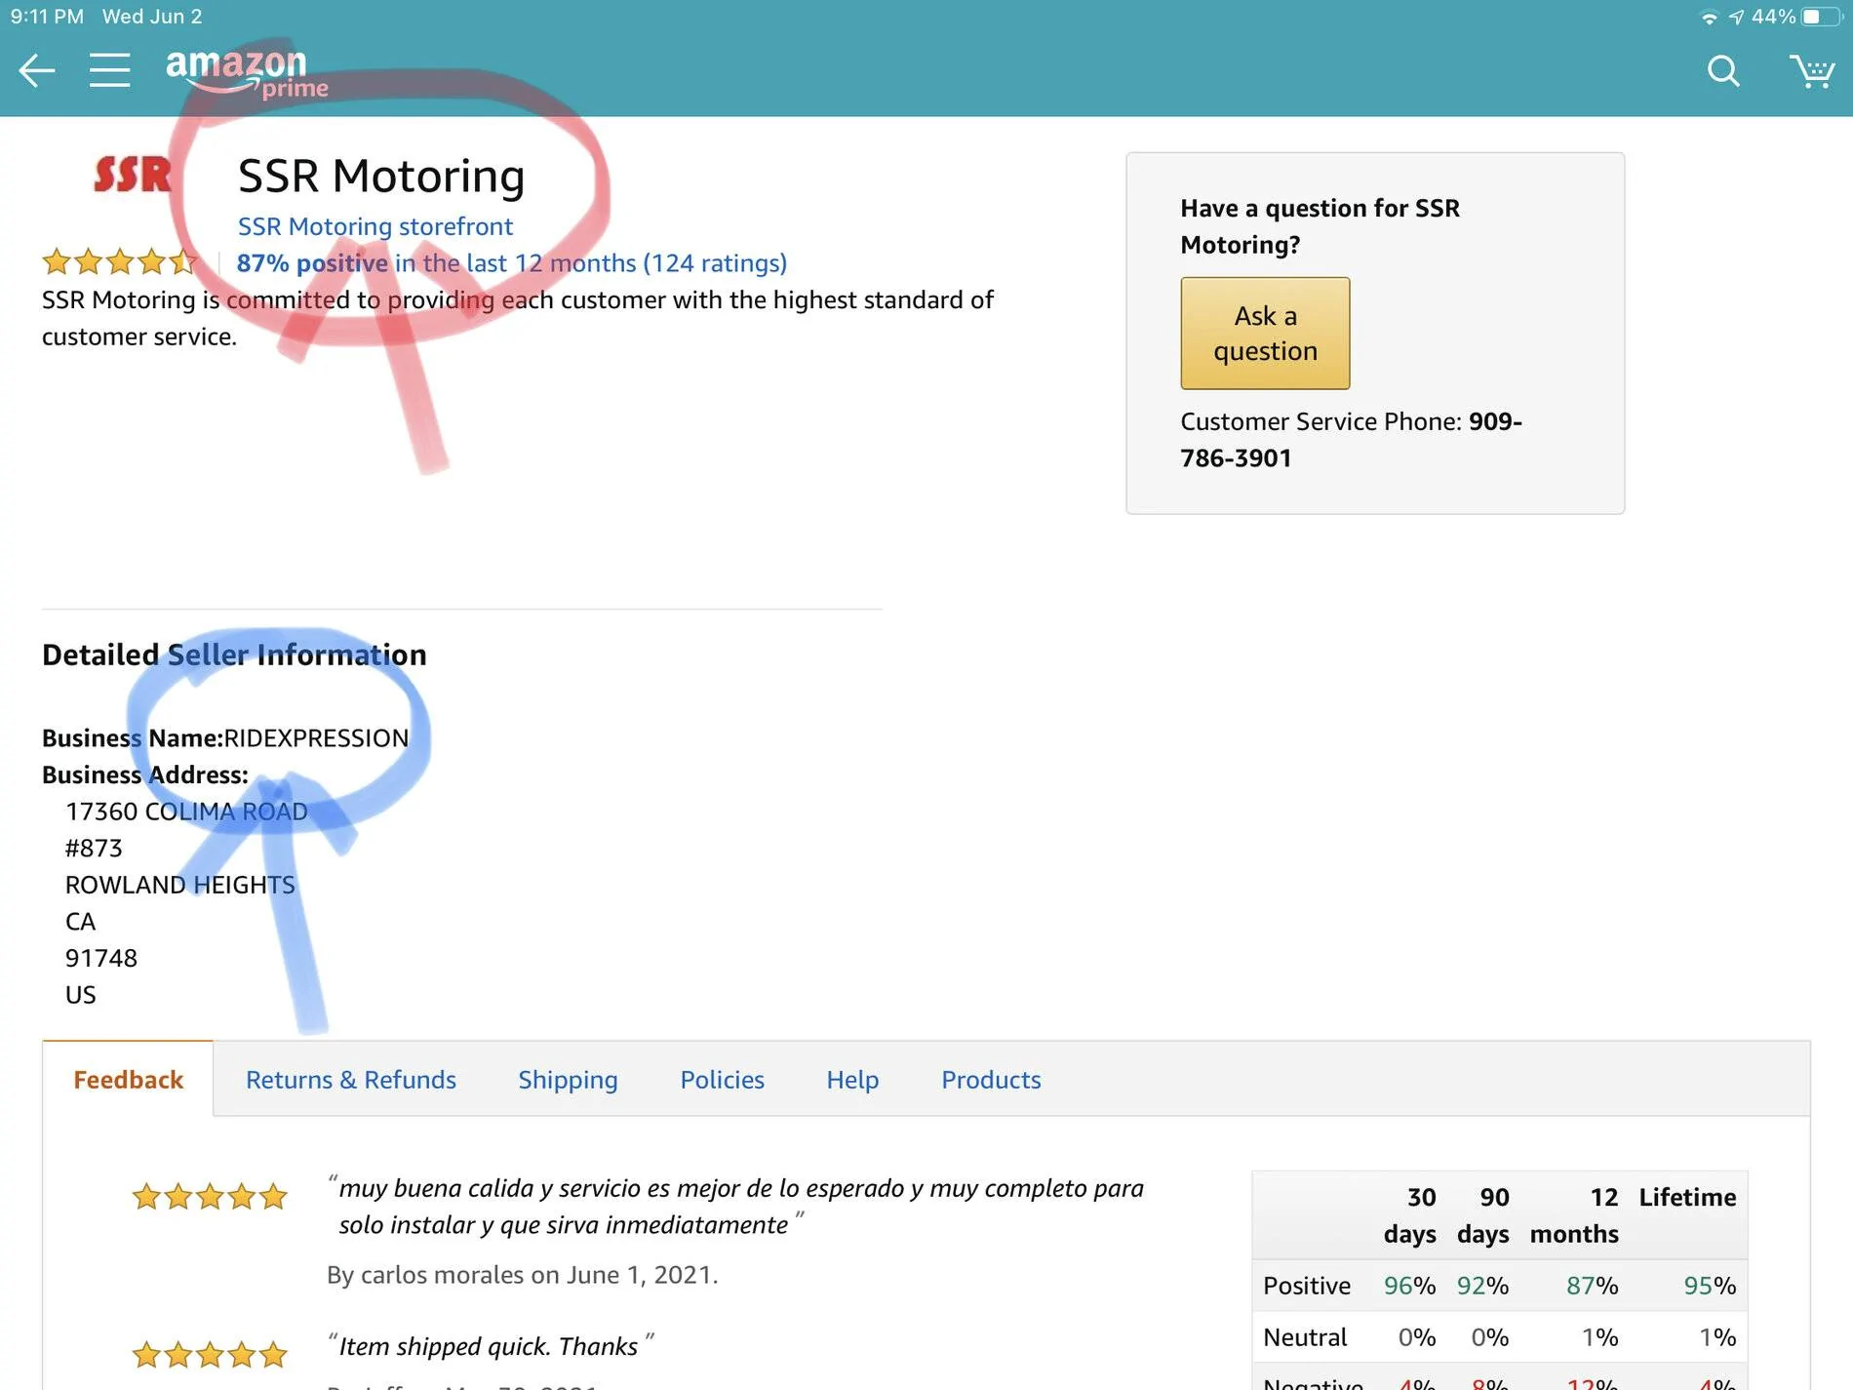Select the SSR Motoring seller title

(381, 177)
